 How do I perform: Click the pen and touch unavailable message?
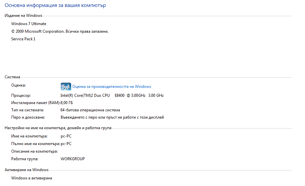click(x=112, y=117)
